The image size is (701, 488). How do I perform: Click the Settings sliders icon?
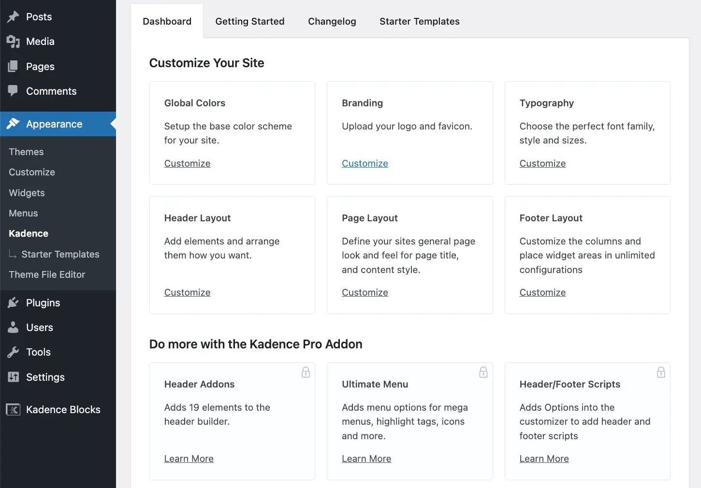coord(13,377)
